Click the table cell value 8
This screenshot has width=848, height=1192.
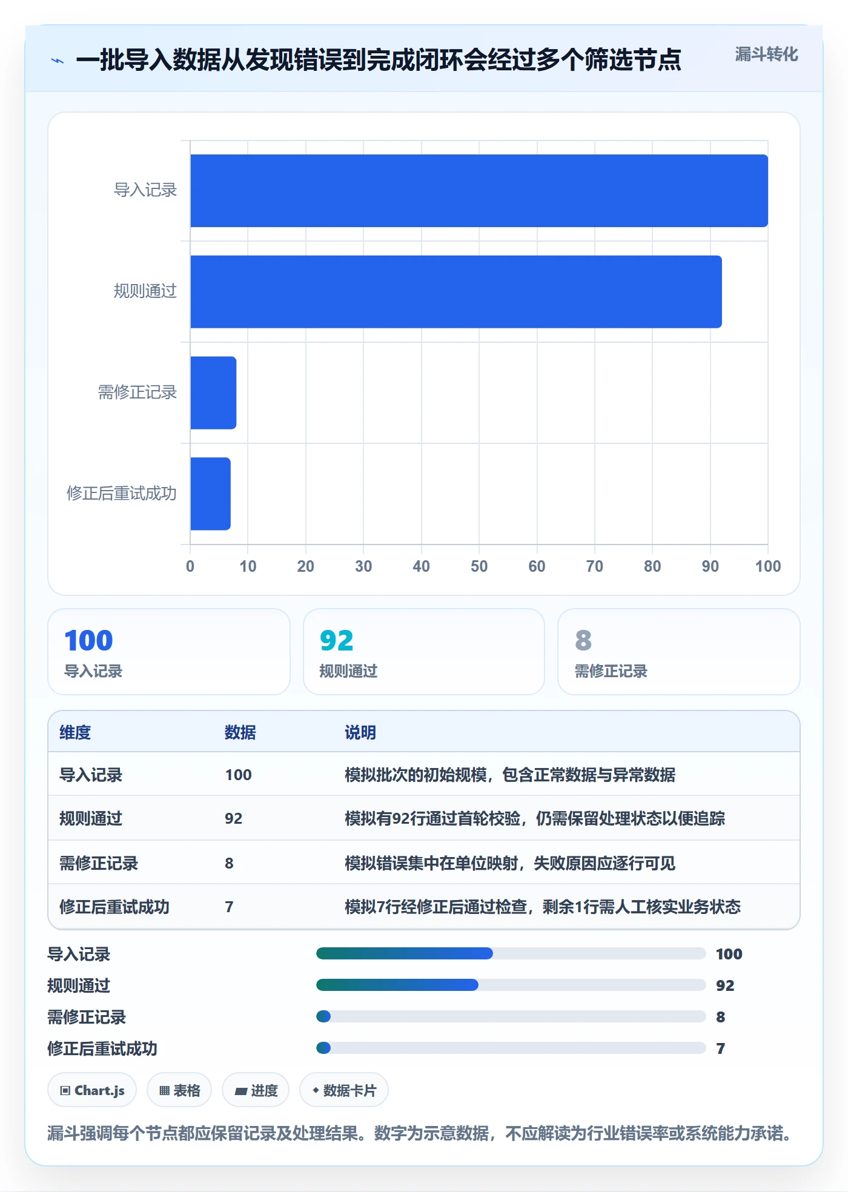pyautogui.click(x=229, y=863)
